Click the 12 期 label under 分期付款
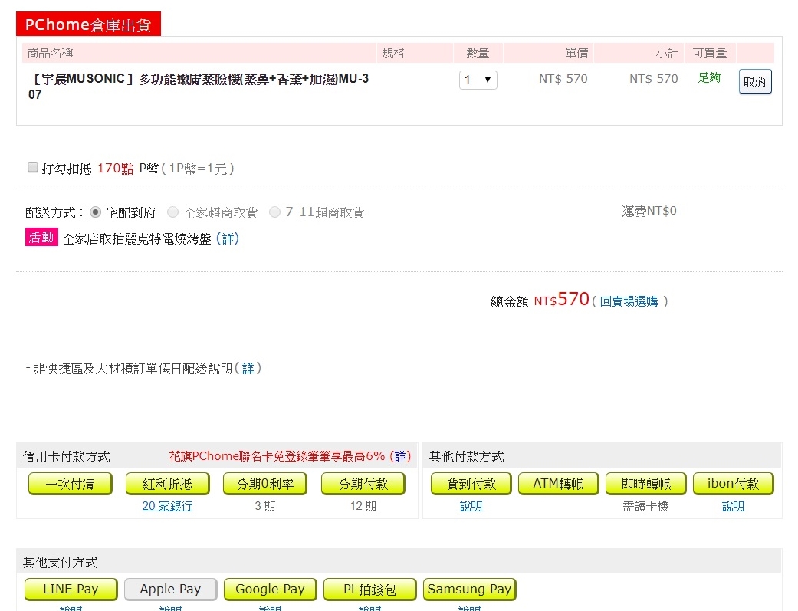This screenshot has width=798, height=611. (363, 506)
